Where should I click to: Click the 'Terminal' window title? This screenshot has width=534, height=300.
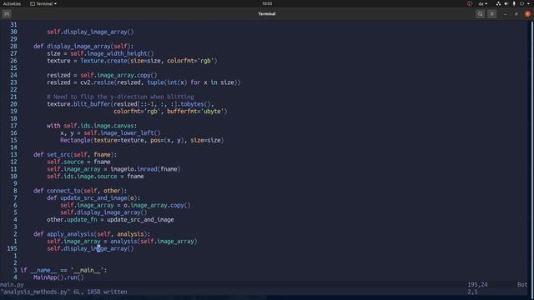(267, 14)
